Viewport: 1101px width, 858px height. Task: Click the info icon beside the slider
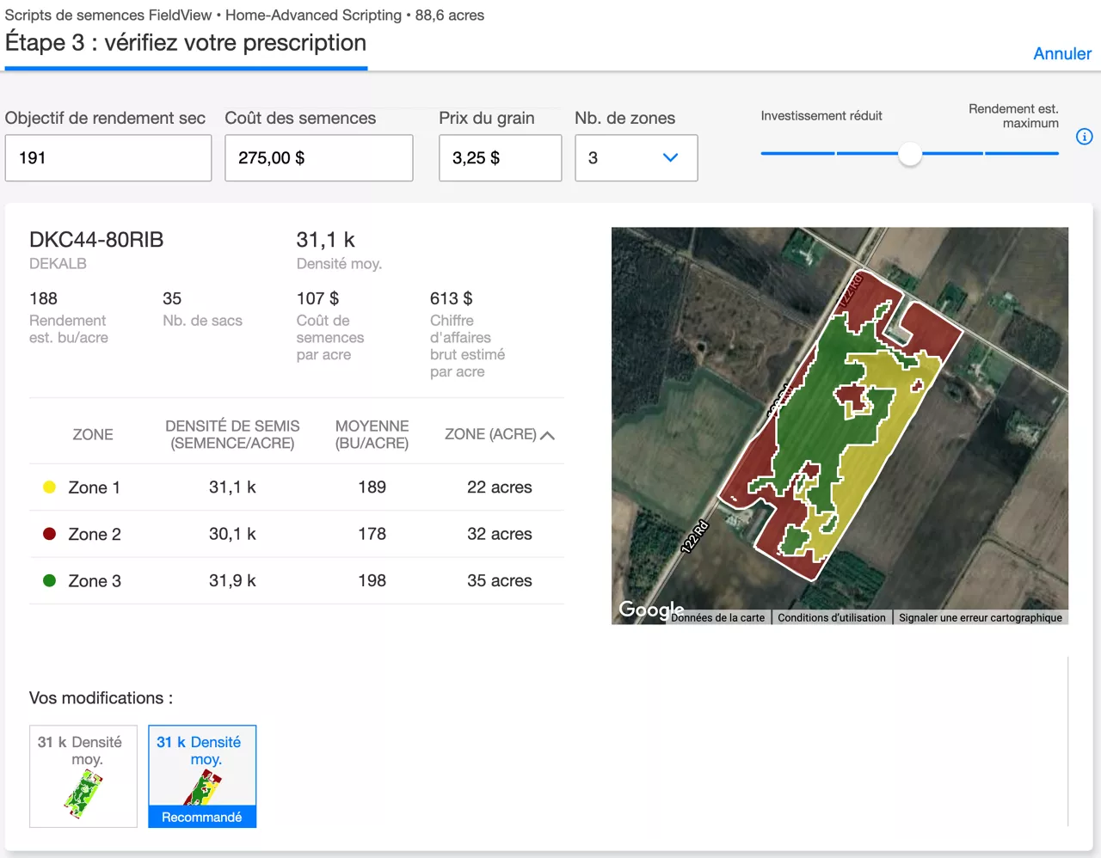(x=1084, y=137)
